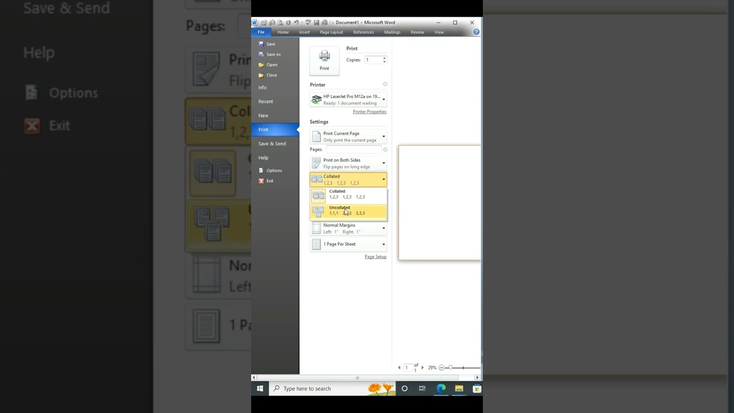734x413 pixels.
Task: Go to the Page Layout ribbon tab
Action: [331, 32]
